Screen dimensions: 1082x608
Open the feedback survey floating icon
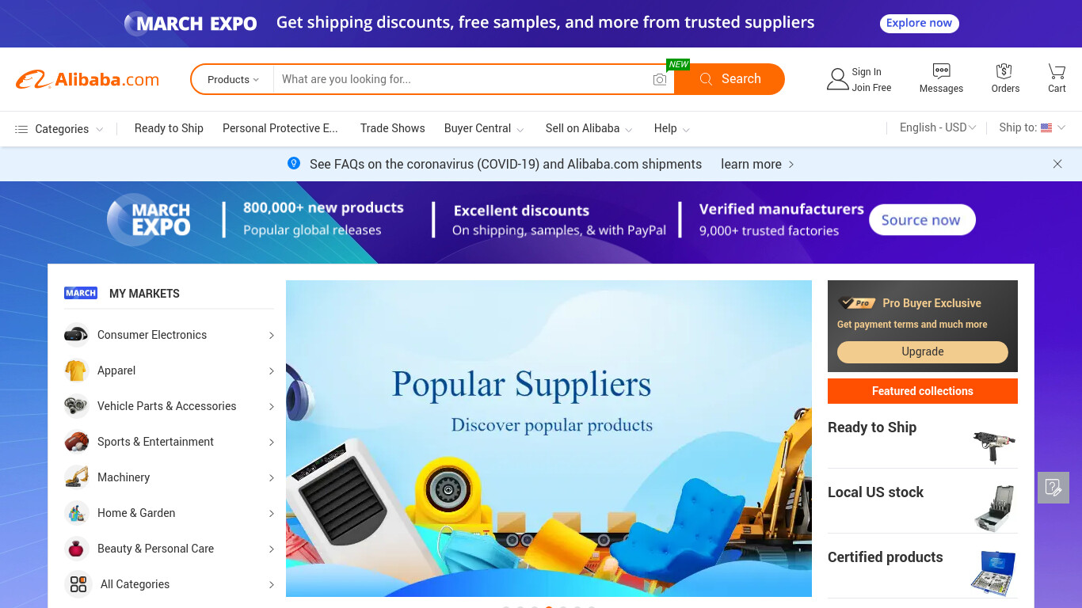click(1053, 488)
